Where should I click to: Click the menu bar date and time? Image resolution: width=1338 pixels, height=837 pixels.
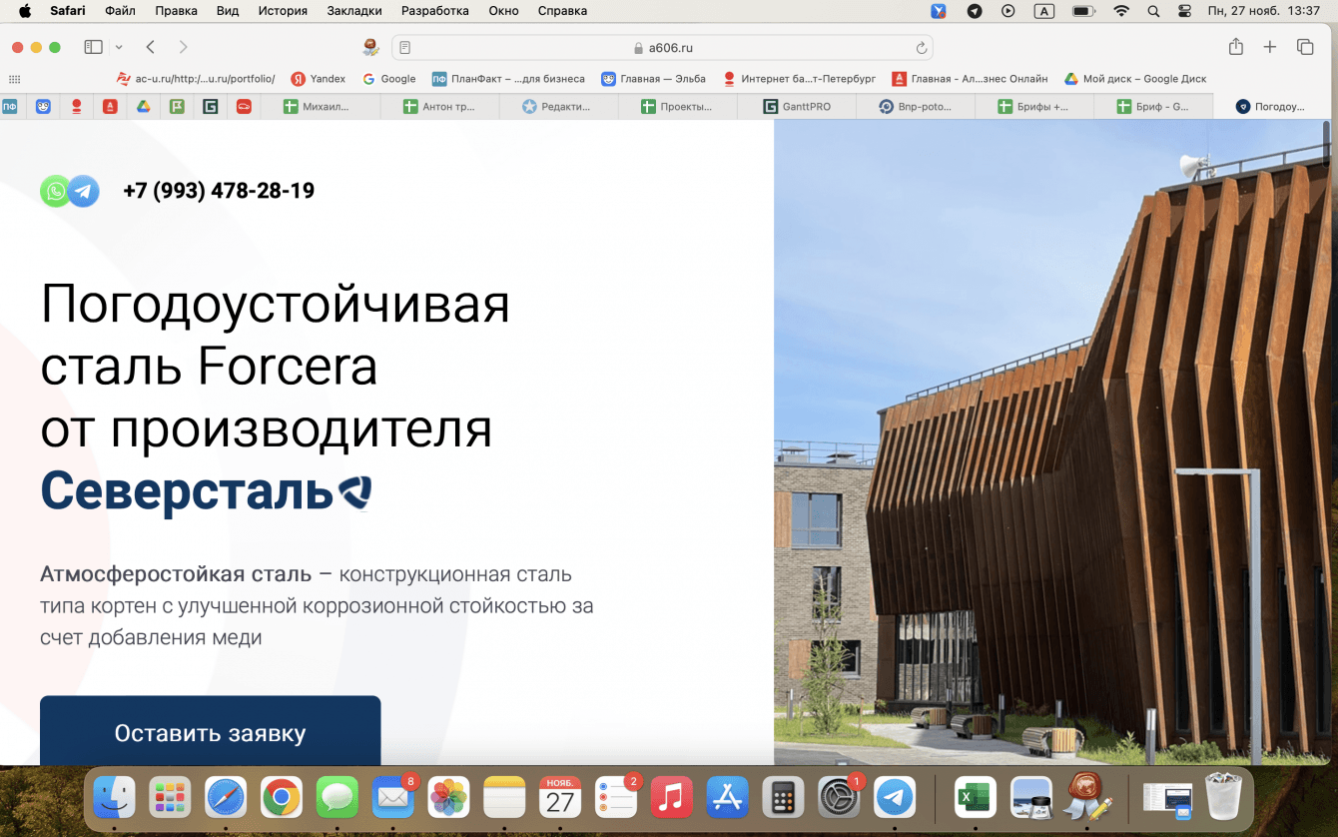(x=1263, y=11)
